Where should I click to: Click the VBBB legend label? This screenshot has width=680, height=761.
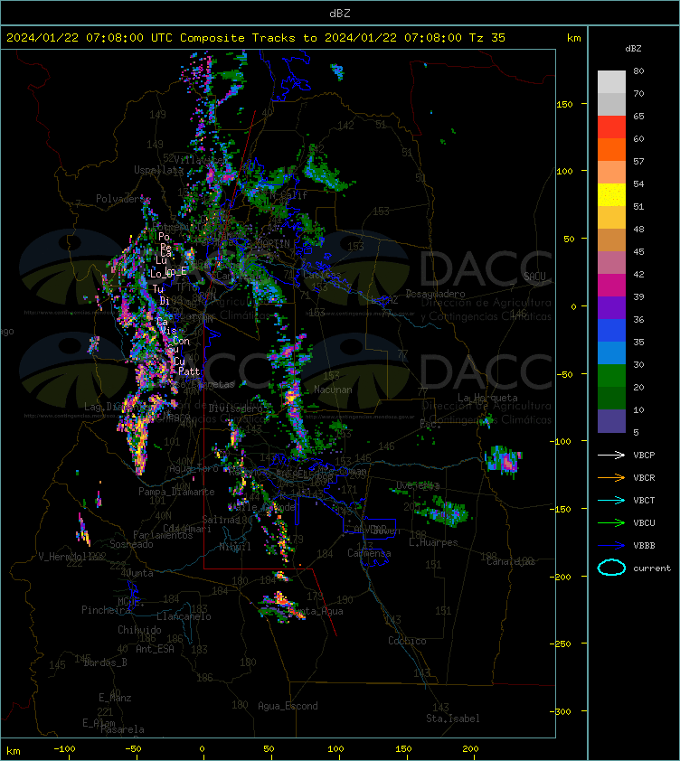coord(644,546)
